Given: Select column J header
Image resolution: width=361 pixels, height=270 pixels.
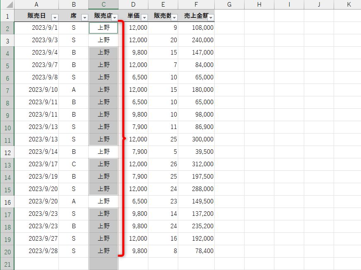Looking at the screenshot, I should tap(319, 5).
